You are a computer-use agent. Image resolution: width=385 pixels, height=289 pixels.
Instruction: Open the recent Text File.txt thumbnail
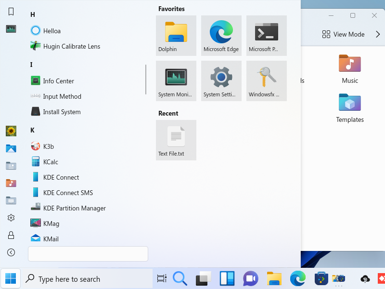coord(176,140)
